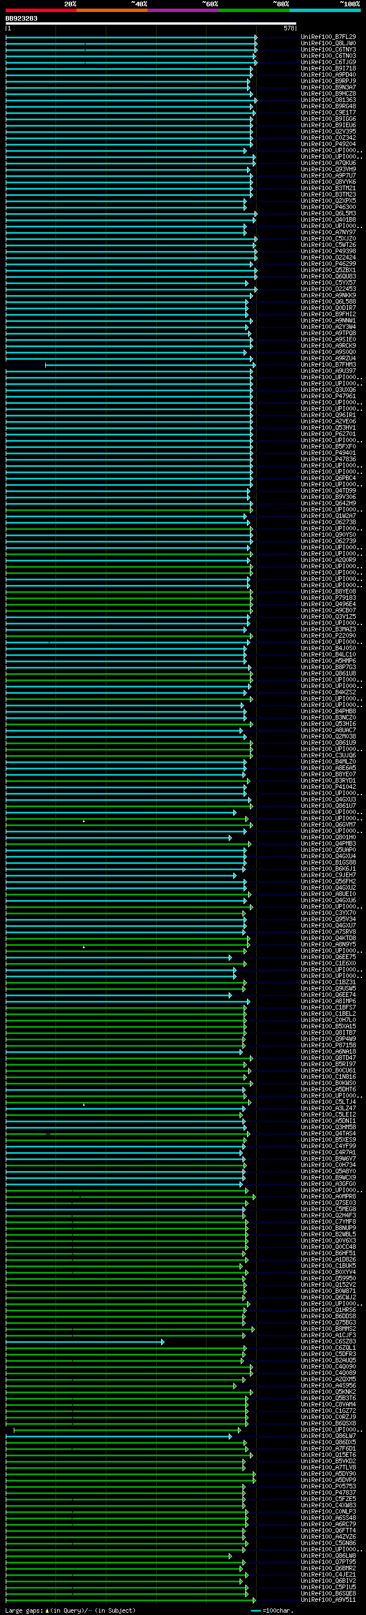
Task: Select the UniRef100_A7NY97 label
Action: point(328,232)
